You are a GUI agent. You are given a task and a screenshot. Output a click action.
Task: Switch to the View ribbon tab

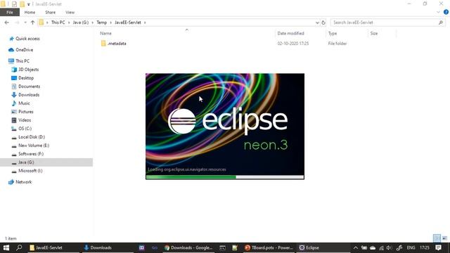tap(70, 13)
